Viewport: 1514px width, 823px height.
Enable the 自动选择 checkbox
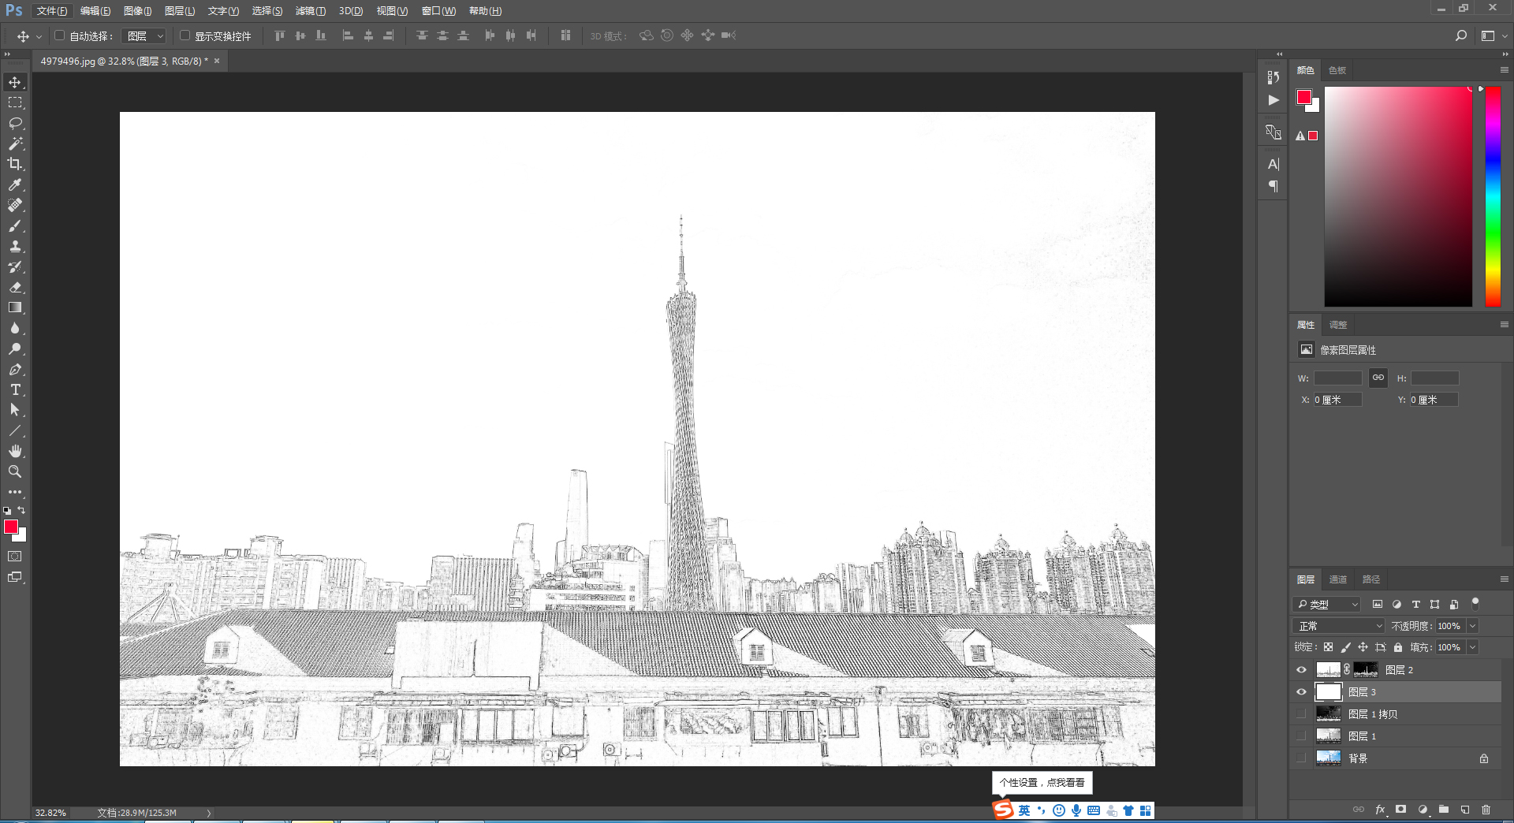(60, 35)
